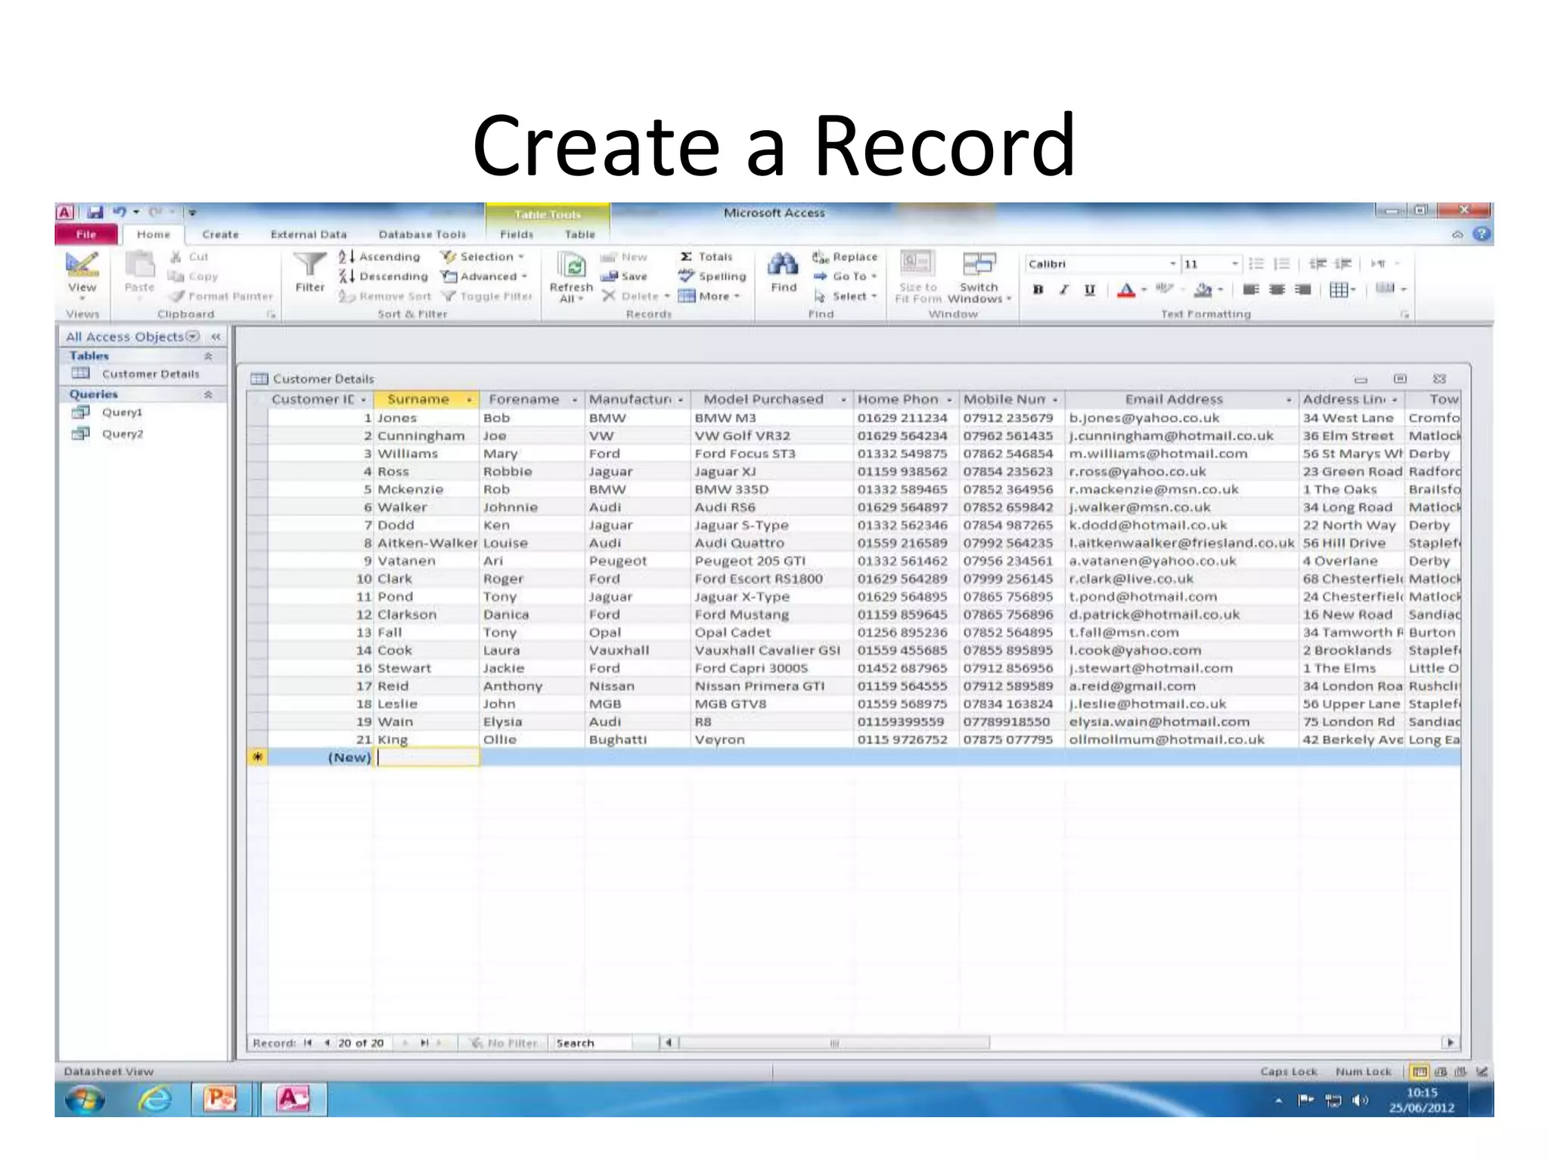Click Switch Windows icon
Image resolution: width=1549 pixels, height=1161 pixels.
coord(978,265)
